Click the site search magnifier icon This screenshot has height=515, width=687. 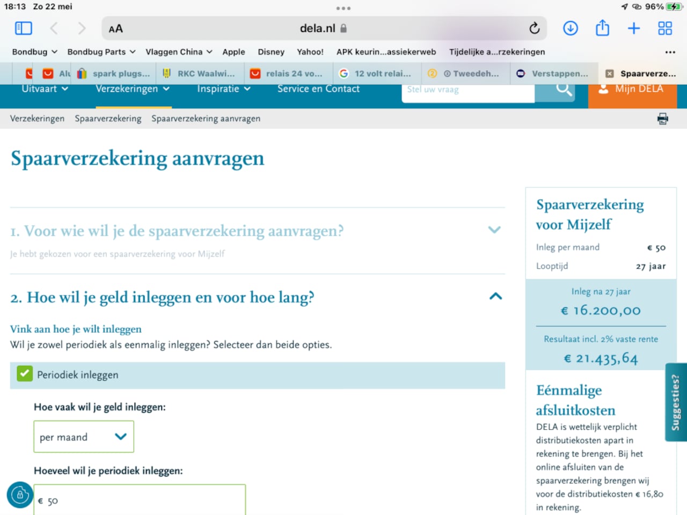point(563,90)
